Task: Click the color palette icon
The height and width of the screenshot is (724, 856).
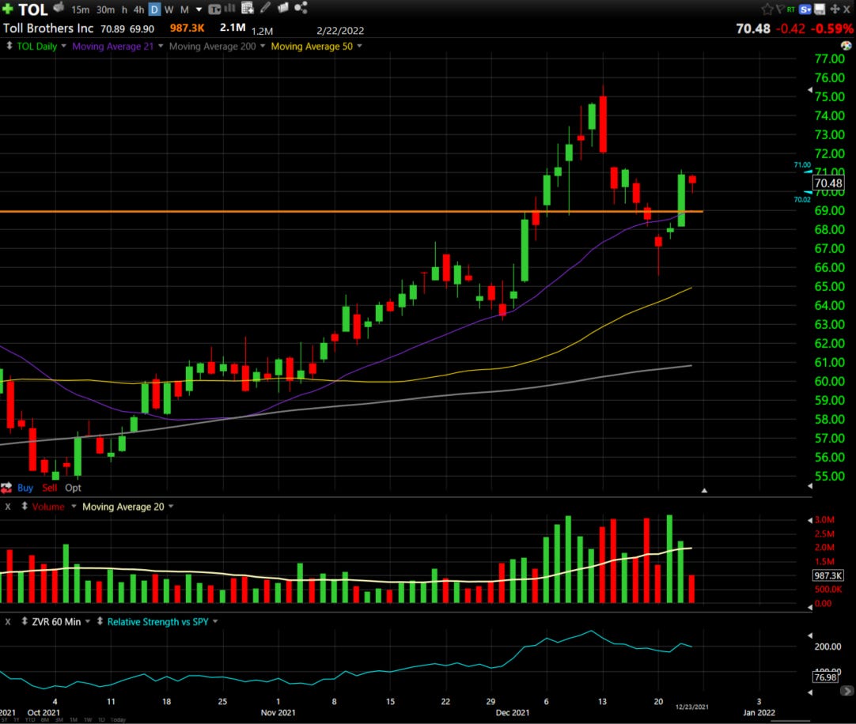Action: [847, 46]
